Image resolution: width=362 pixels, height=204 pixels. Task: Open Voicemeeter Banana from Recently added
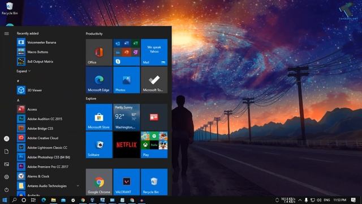[x=48, y=42]
